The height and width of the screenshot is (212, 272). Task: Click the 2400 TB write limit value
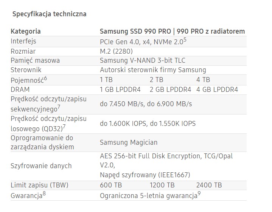tap(209, 185)
